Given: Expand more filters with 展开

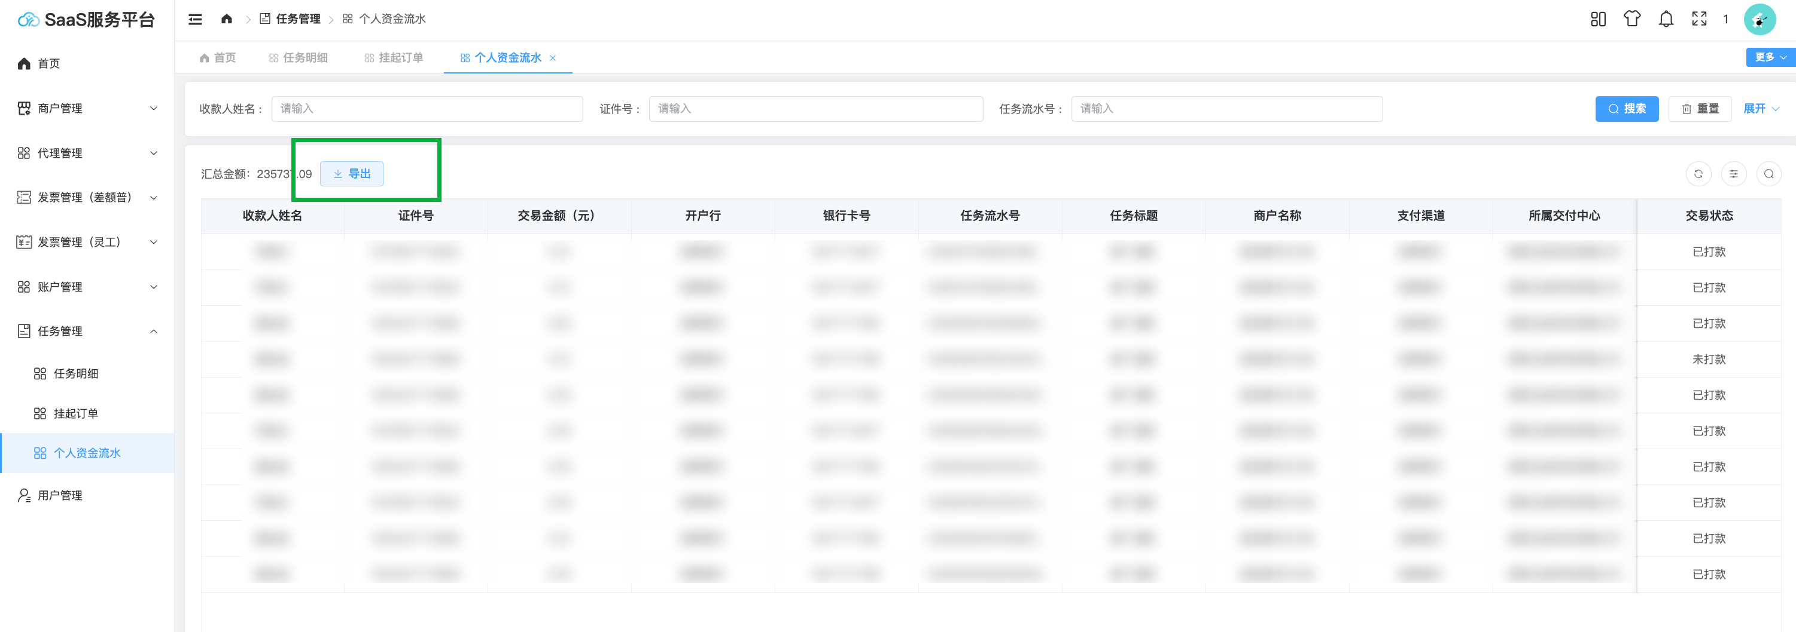Looking at the screenshot, I should pyautogui.click(x=1761, y=109).
